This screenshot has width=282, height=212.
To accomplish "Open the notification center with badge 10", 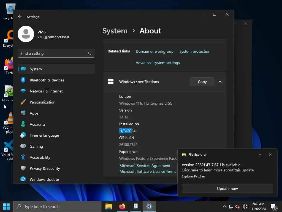I will pos(273,207).
